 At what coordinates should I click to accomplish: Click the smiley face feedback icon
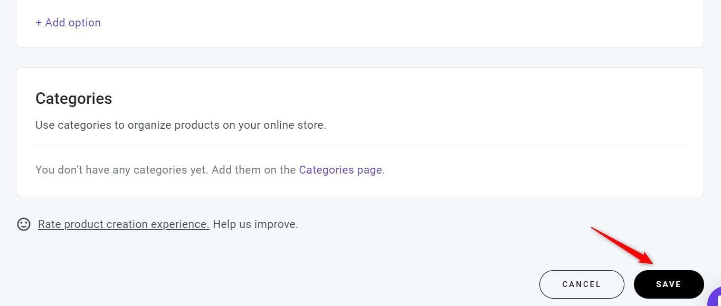click(24, 224)
